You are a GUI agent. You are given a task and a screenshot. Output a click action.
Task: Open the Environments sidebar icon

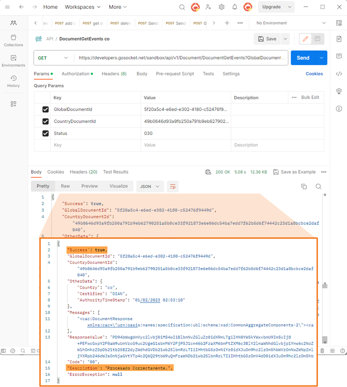13,61
